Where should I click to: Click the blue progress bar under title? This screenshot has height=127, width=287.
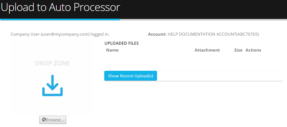60,19
